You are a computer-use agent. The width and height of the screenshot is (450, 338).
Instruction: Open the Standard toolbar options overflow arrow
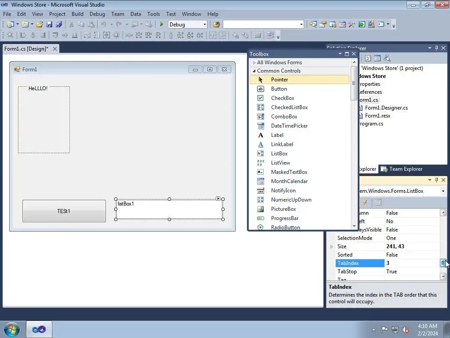pos(394,25)
